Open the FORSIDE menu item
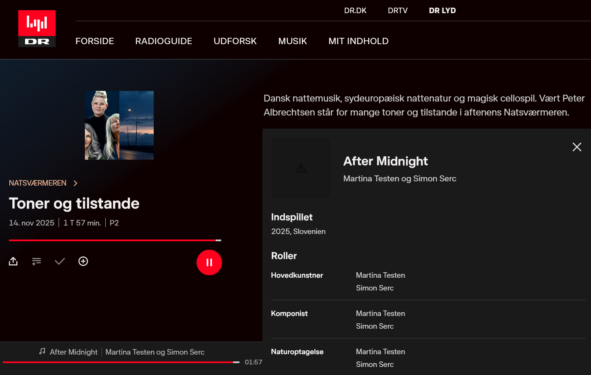 [95, 41]
